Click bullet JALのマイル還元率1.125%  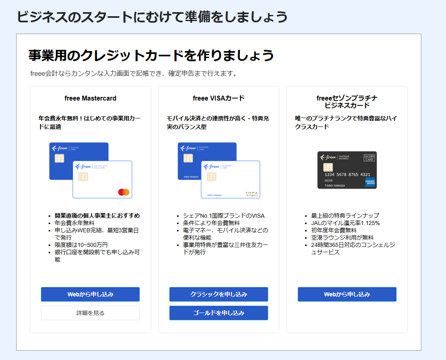pos(345,223)
